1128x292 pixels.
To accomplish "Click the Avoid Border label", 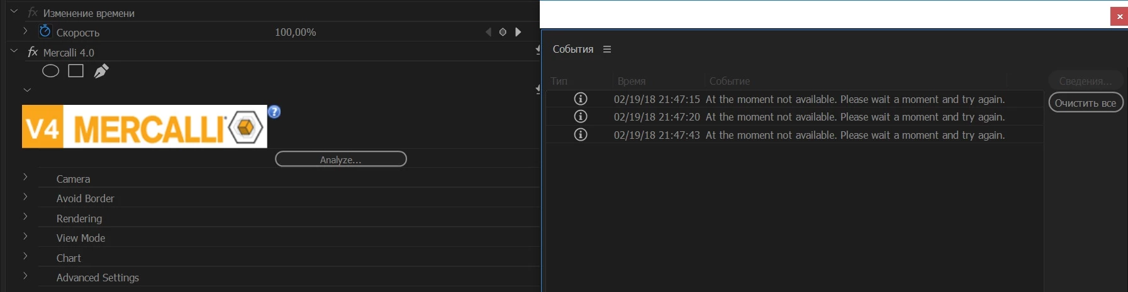I will tap(85, 198).
